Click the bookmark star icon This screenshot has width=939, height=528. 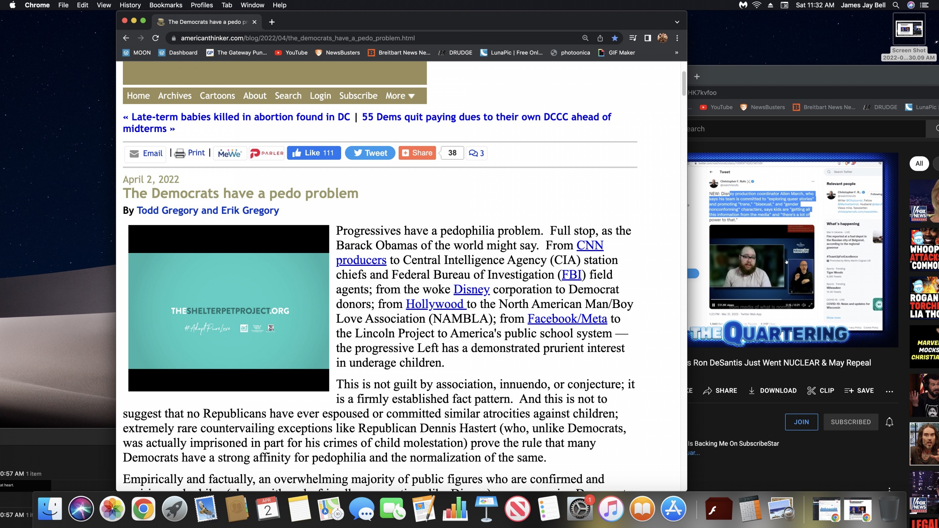[615, 38]
